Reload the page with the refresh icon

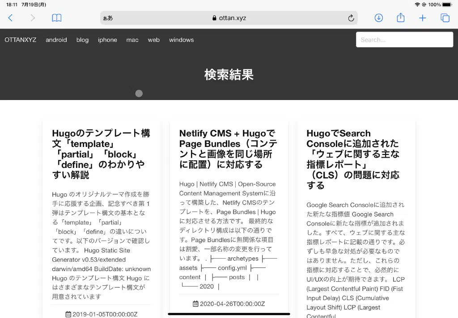pyautogui.click(x=351, y=18)
